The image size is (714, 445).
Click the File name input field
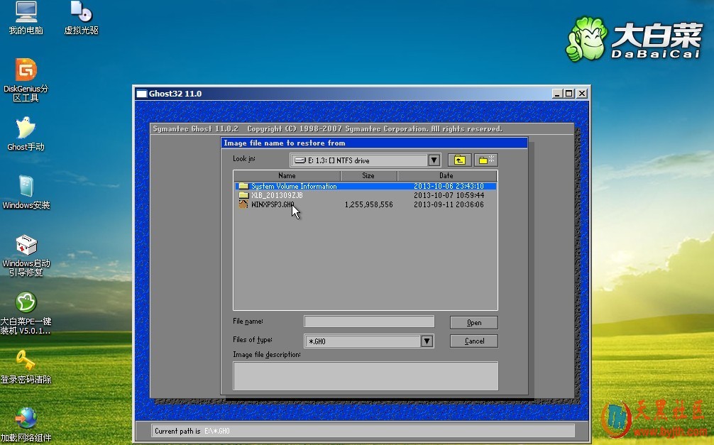point(368,322)
